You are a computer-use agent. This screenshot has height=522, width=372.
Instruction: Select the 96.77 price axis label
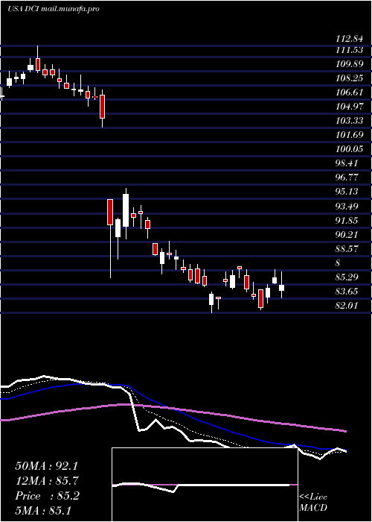[347, 177]
